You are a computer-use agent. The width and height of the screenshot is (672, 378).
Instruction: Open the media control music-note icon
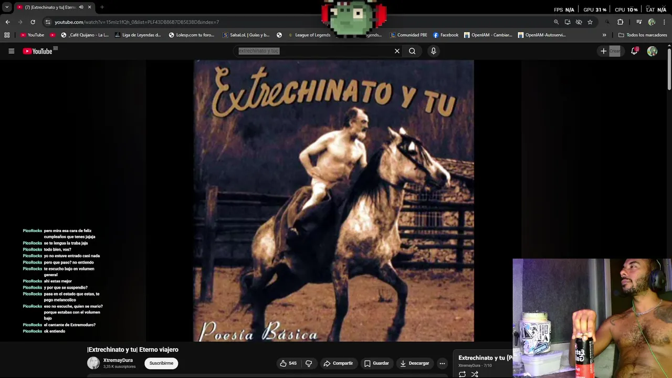[x=638, y=22]
